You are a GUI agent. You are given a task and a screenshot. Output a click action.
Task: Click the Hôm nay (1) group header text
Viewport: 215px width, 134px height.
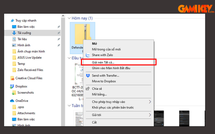point(82,18)
